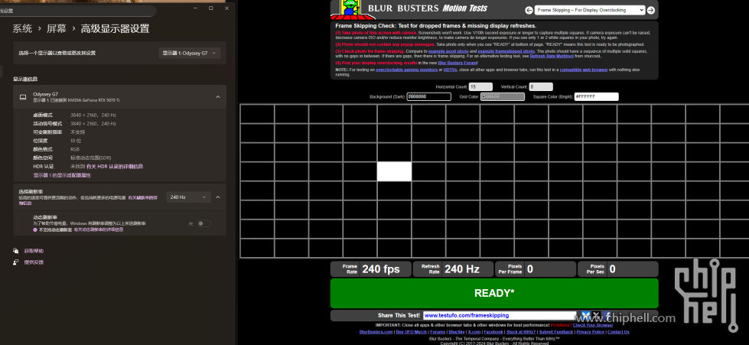Image resolution: width=749 pixels, height=345 pixels.
Task: Navigate to 屏幕 in the breadcrumb
Action: click(x=57, y=28)
